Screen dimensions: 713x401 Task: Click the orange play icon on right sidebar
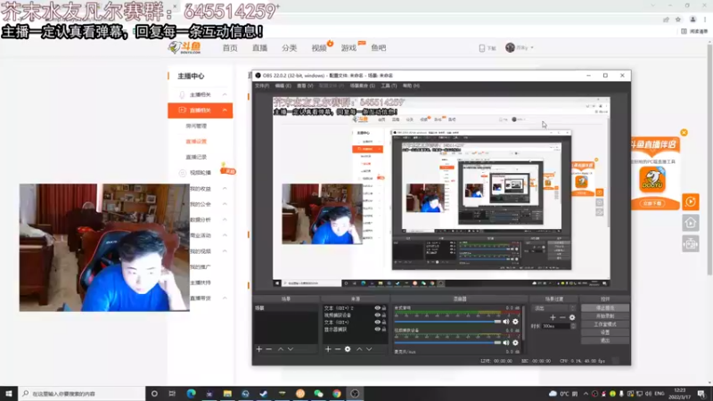click(x=690, y=202)
